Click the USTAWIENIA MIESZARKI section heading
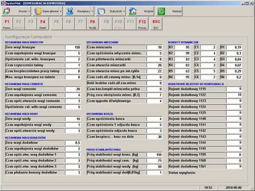The height and width of the screenshot is (191, 255). click(x=102, y=42)
